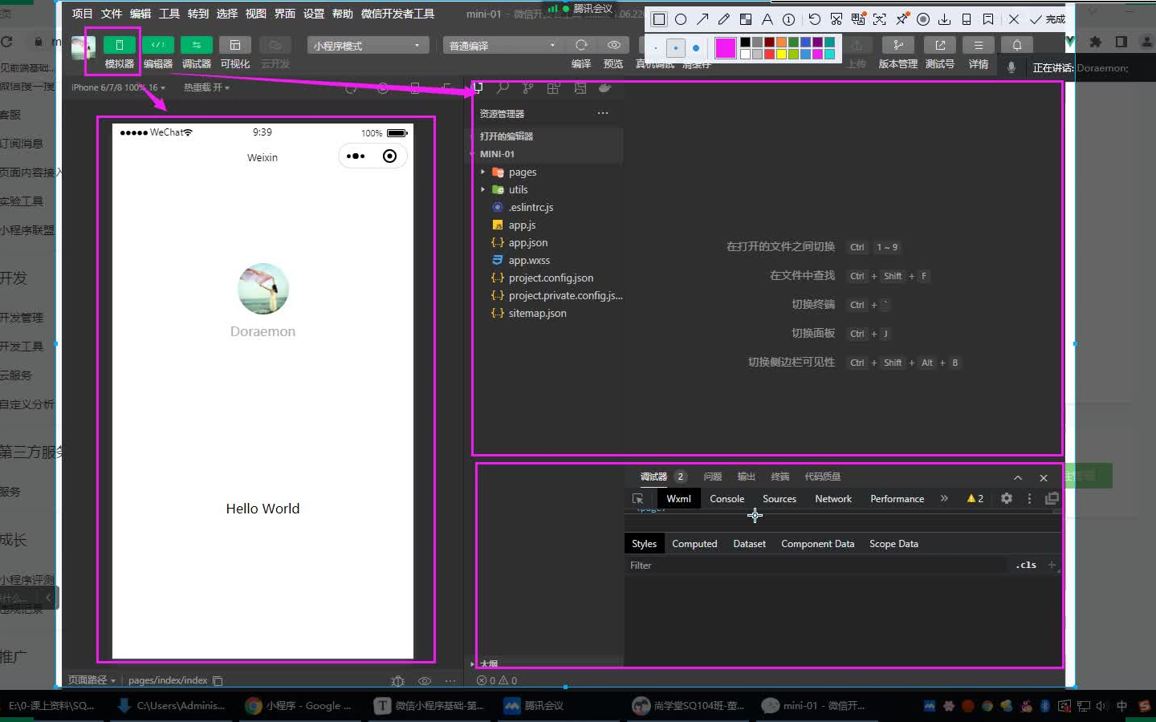
Task: Click the notification bell icon
Action: (x=1016, y=45)
